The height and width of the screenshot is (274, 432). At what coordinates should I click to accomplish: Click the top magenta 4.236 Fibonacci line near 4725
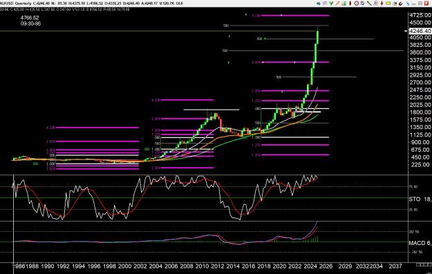295,15
